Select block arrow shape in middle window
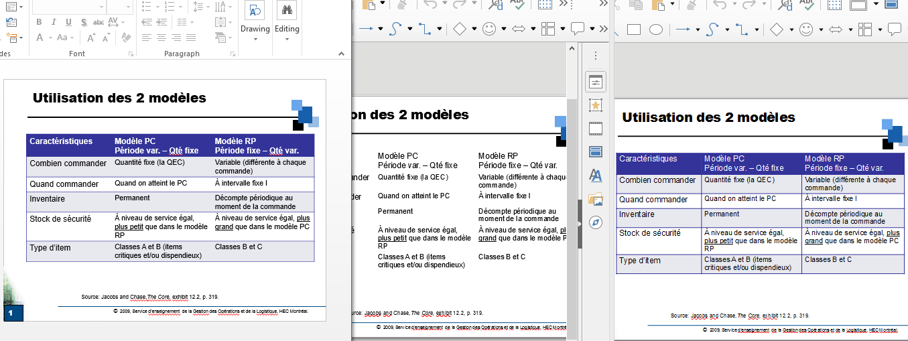908x341 pixels. click(519, 29)
